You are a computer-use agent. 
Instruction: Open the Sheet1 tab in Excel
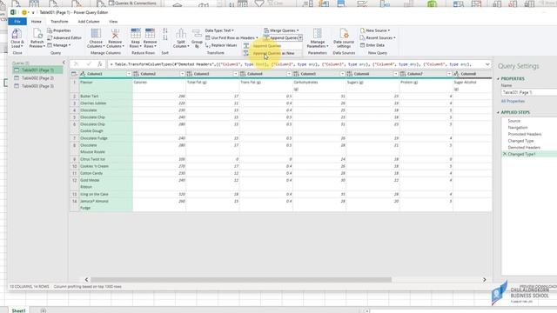coord(18,310)
